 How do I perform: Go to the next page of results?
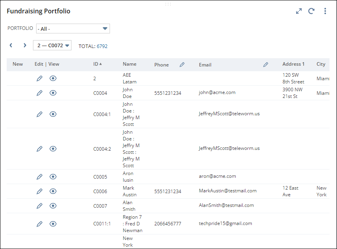coord(25,46)
